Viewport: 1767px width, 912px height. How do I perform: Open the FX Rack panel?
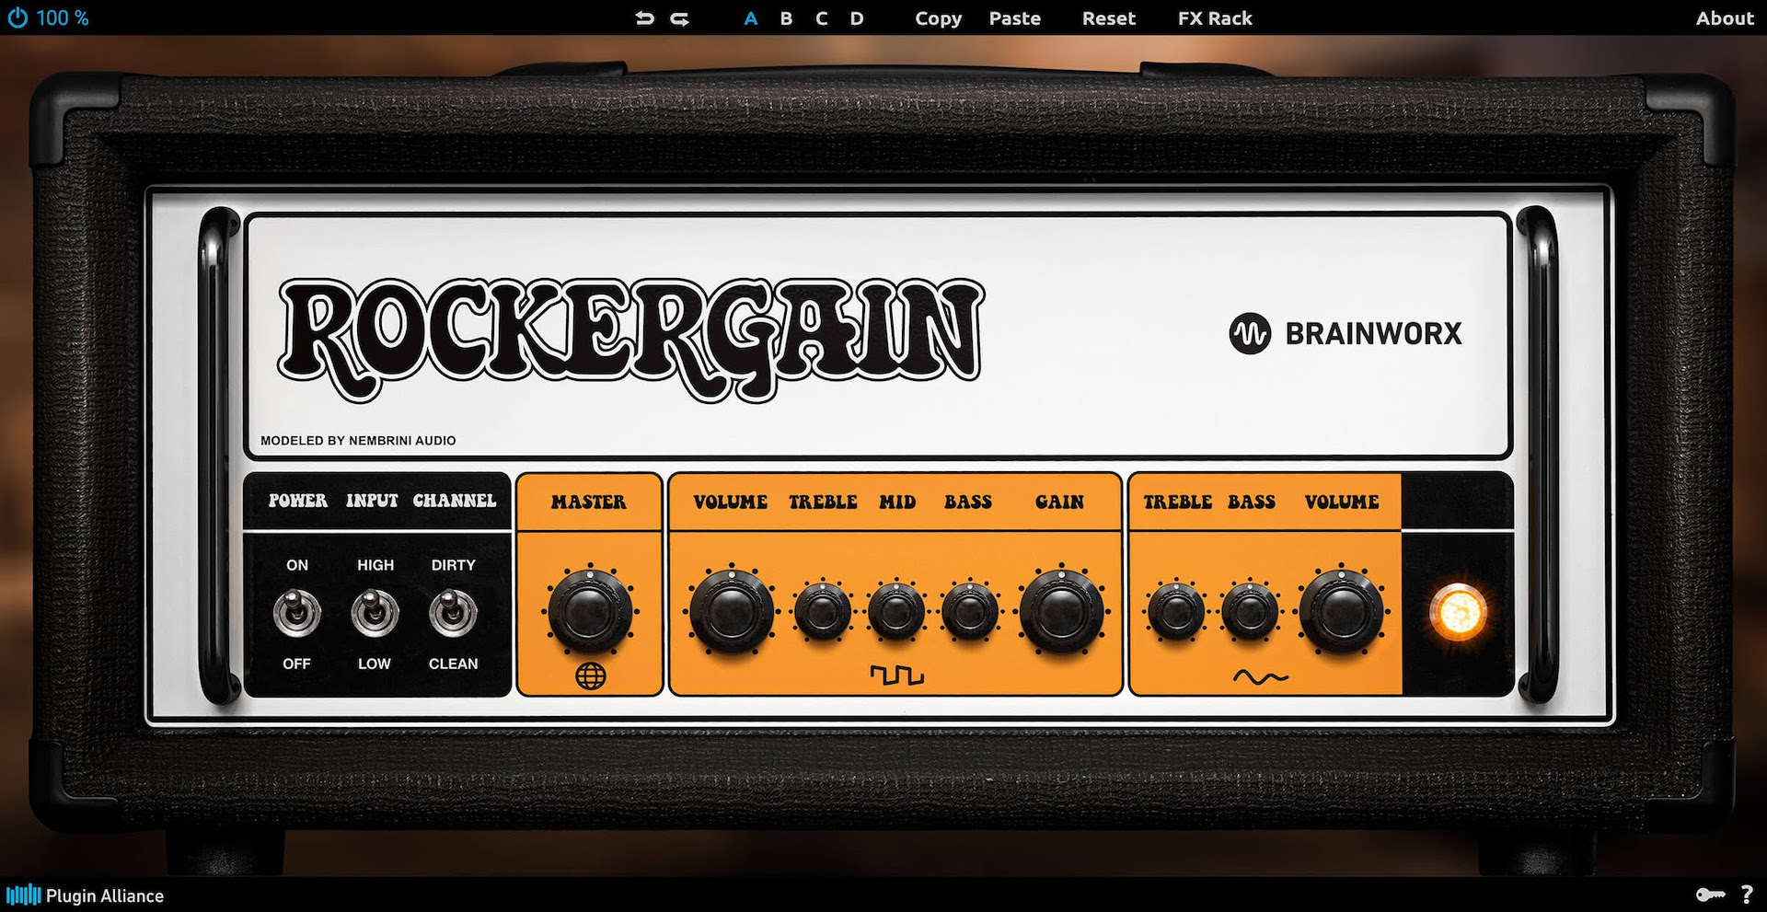point(1214,18)
